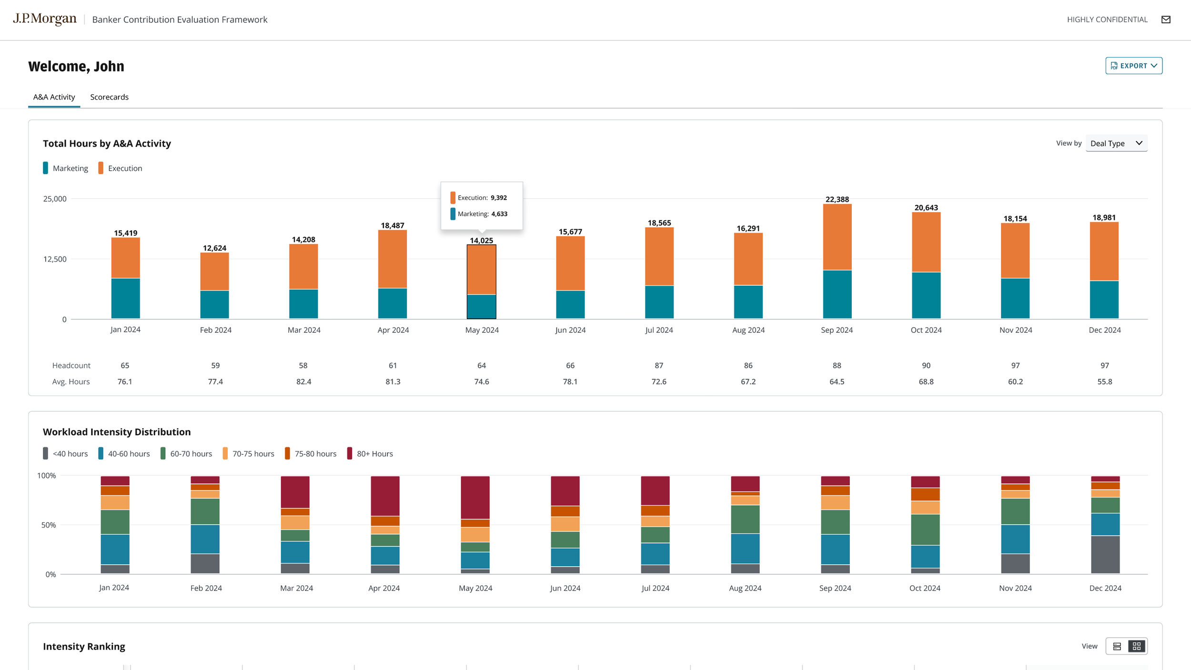Click the Dec 2024 workload distribution bar
The height and width of the screenshot is (670, 1191).
1105,525
